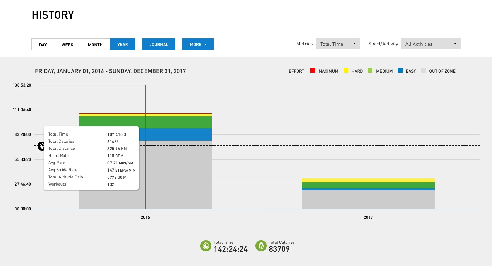Click the 2017 yellow hard effort bar segment
Screen dimensions: 492x266
coord(368,180)
